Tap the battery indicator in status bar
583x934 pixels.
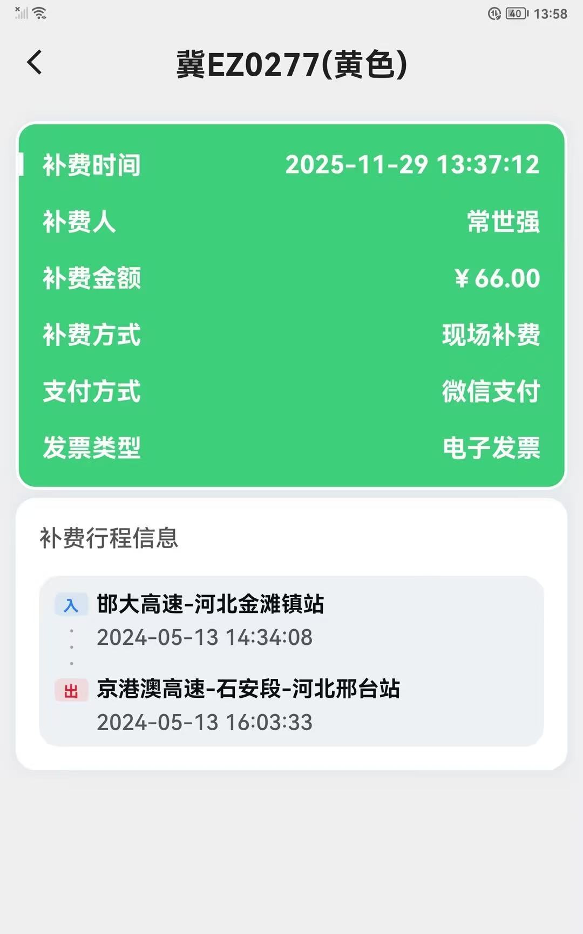click(517, 14)
